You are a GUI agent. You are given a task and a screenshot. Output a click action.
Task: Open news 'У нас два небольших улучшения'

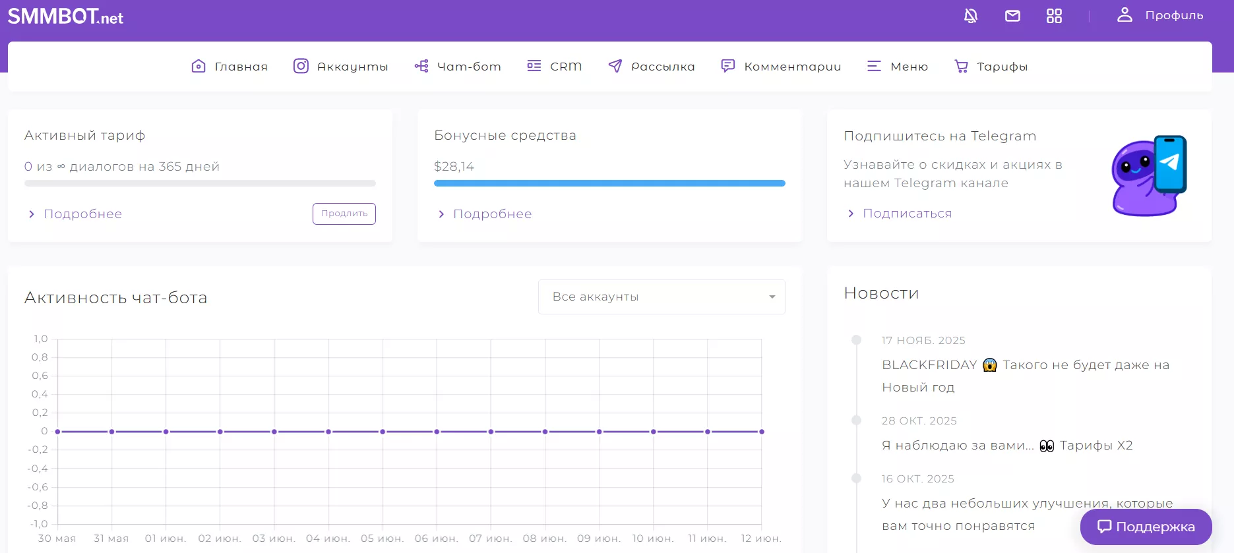[x=1028, y=514]
